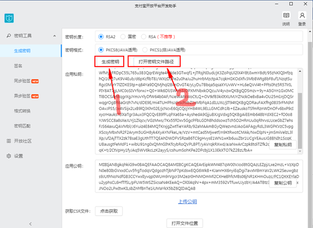Viewport: 313px width, 228px height.
Task: Minimize the window
Action: (277, 4)
